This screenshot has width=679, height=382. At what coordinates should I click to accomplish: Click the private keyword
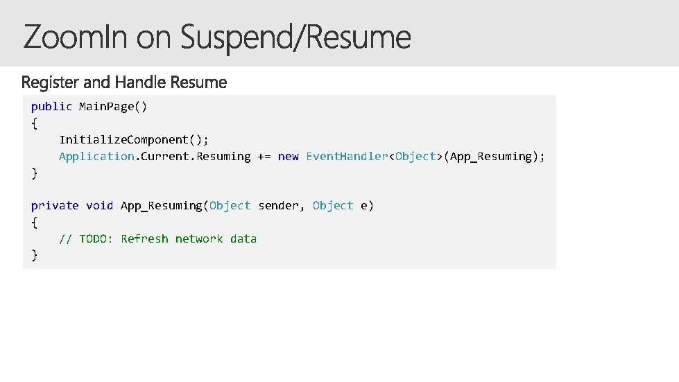coord(55,205)
